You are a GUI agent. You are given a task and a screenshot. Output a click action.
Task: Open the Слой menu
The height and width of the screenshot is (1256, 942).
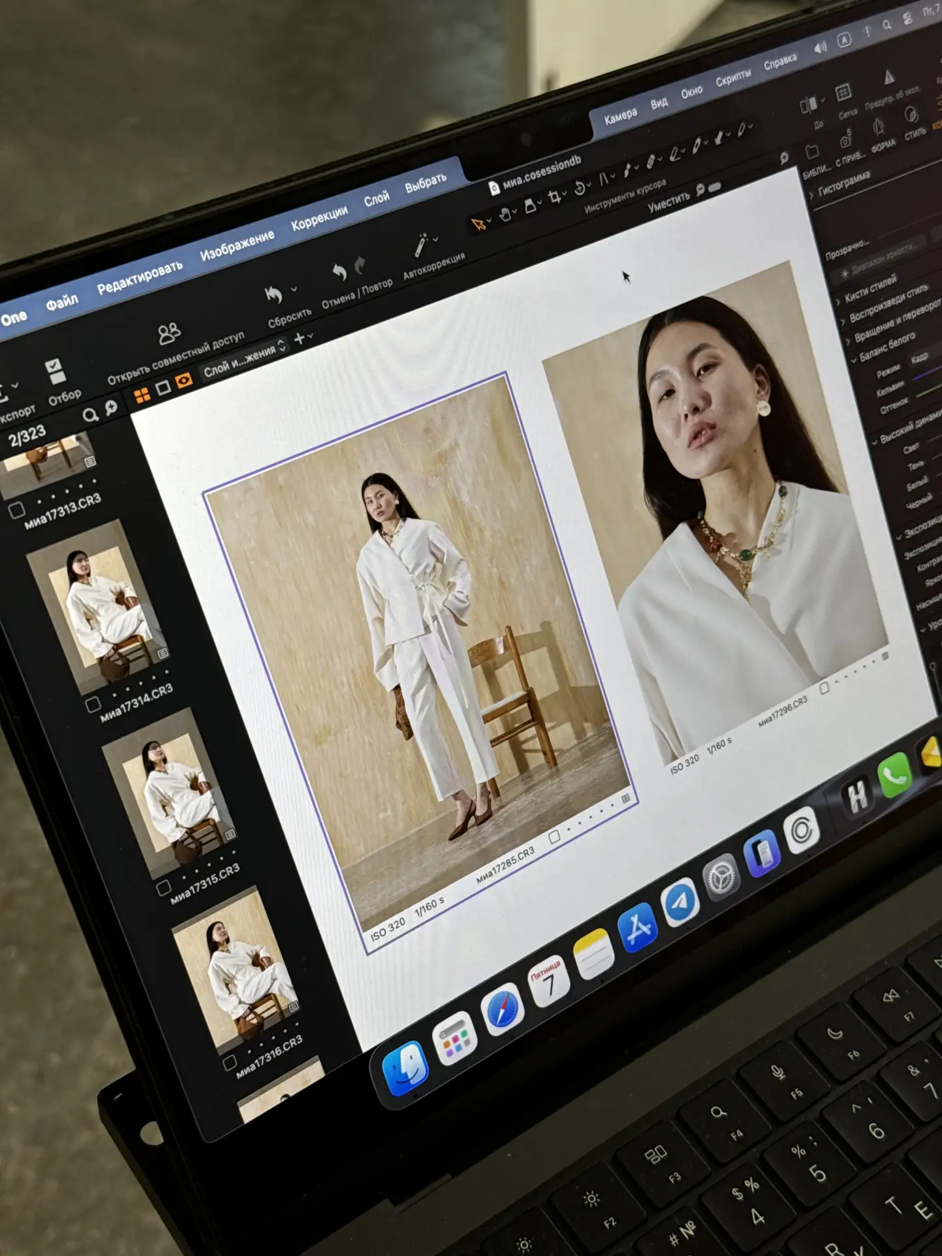pos(377,199)
